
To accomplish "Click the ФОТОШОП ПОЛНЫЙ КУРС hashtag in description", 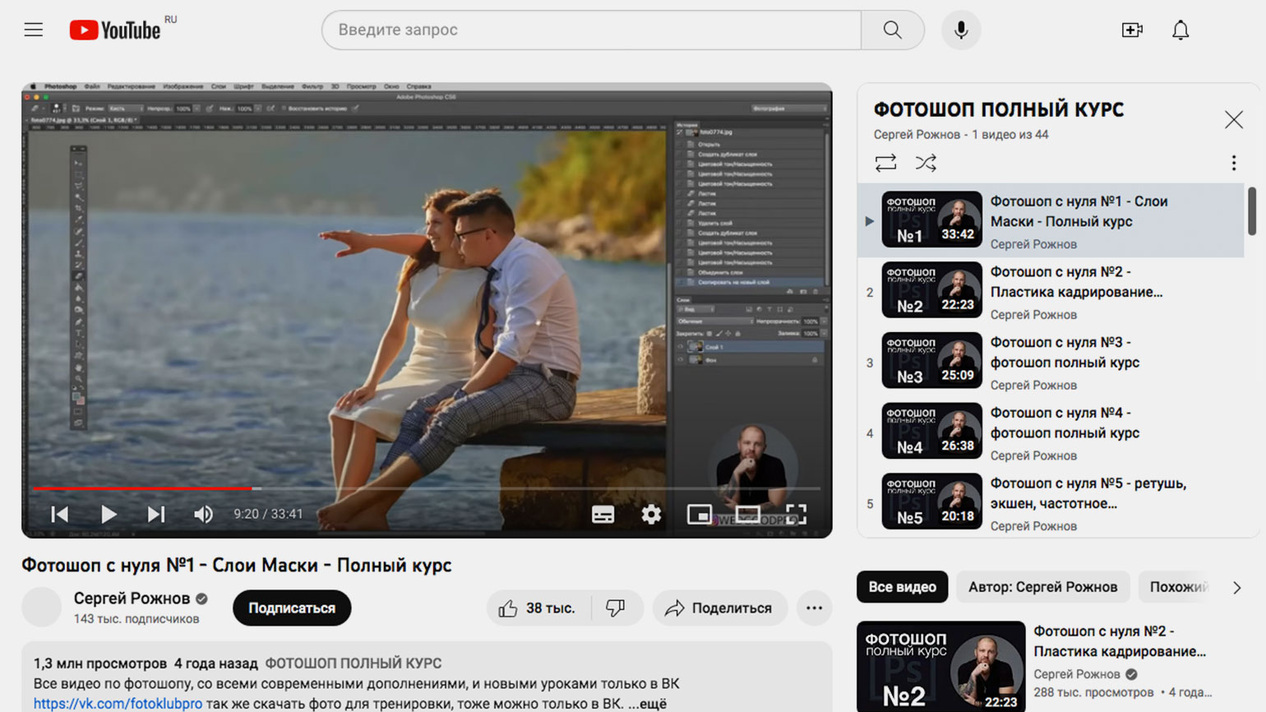I will click(353, 663).
